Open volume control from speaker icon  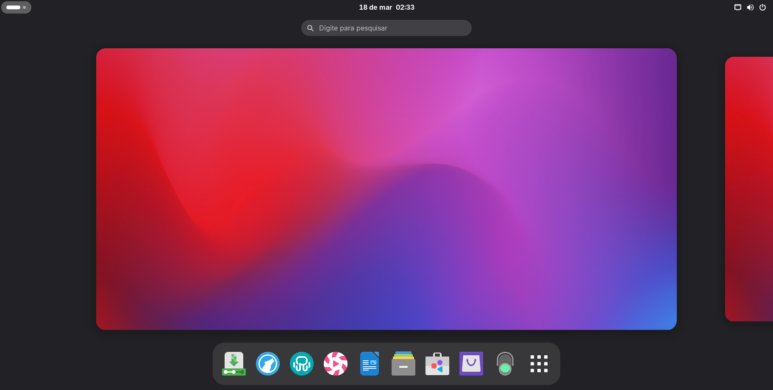click(x=750, y=7)
